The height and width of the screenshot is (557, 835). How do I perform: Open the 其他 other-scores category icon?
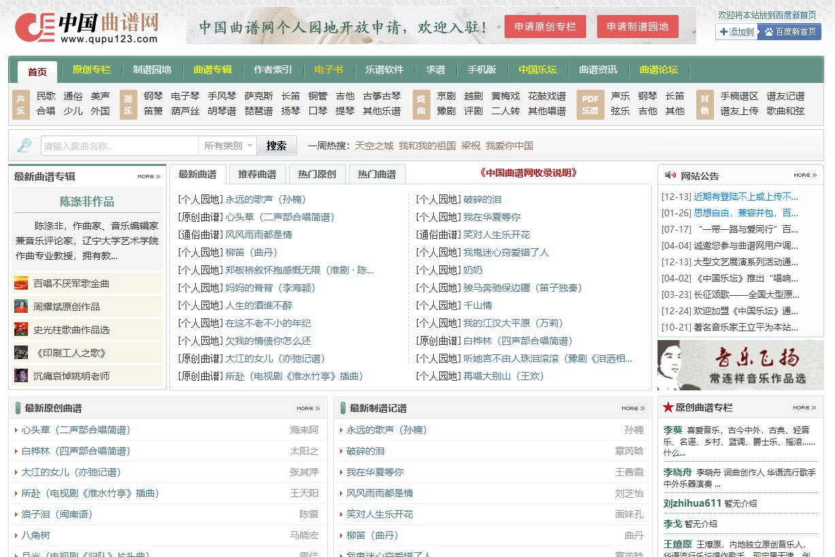pyautogui.click(x=704, y=106)
